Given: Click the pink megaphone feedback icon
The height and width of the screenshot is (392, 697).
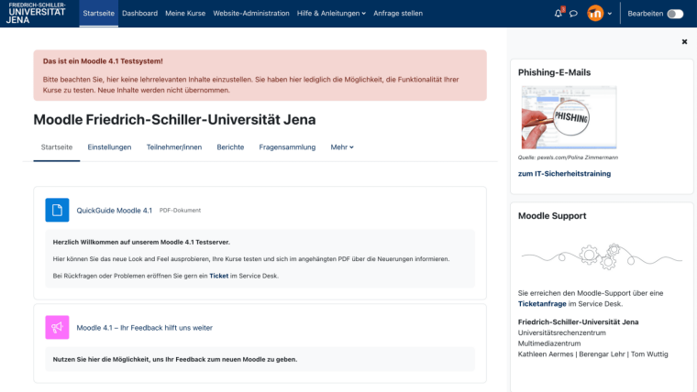Looking at the screenshot, I should pos(57,327).
